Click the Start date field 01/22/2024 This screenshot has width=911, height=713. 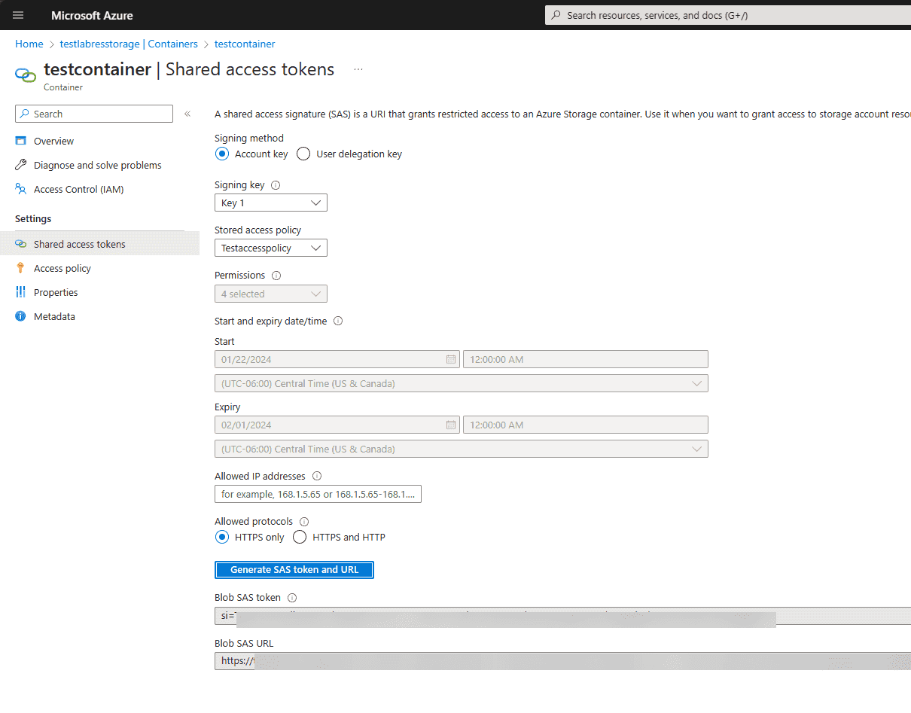click(337, 360)
